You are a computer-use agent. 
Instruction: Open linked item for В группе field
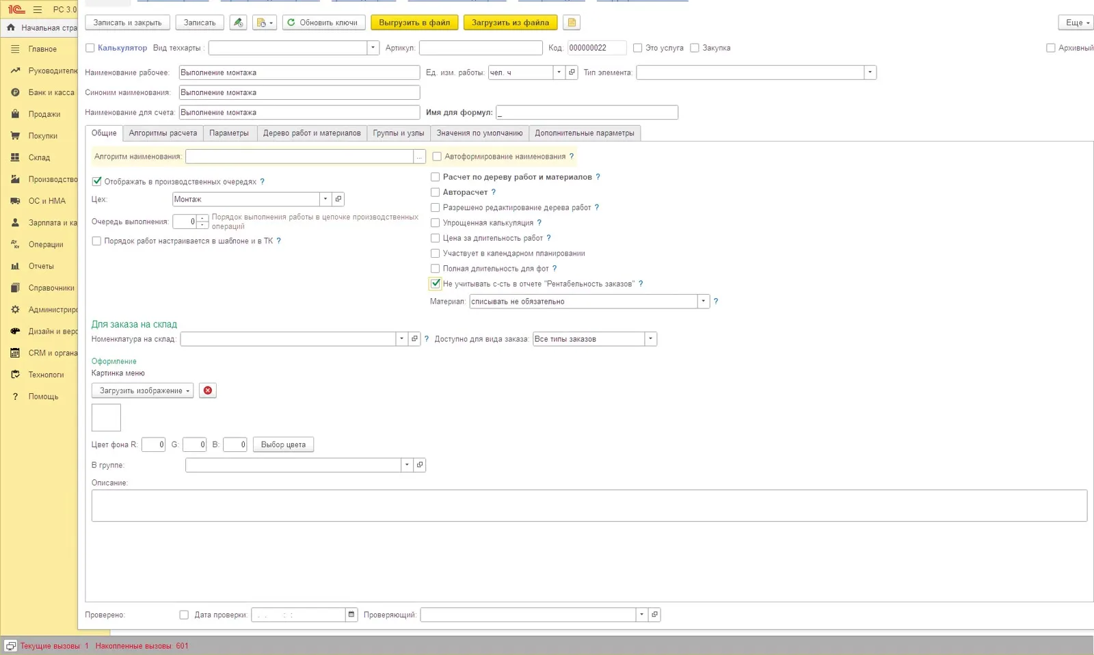point(420,465)
